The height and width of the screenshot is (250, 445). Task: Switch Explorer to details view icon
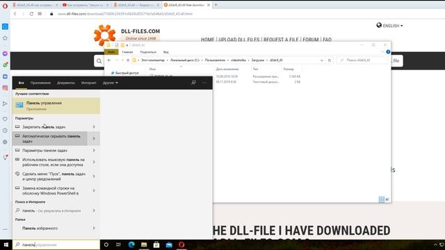[382, 199]
